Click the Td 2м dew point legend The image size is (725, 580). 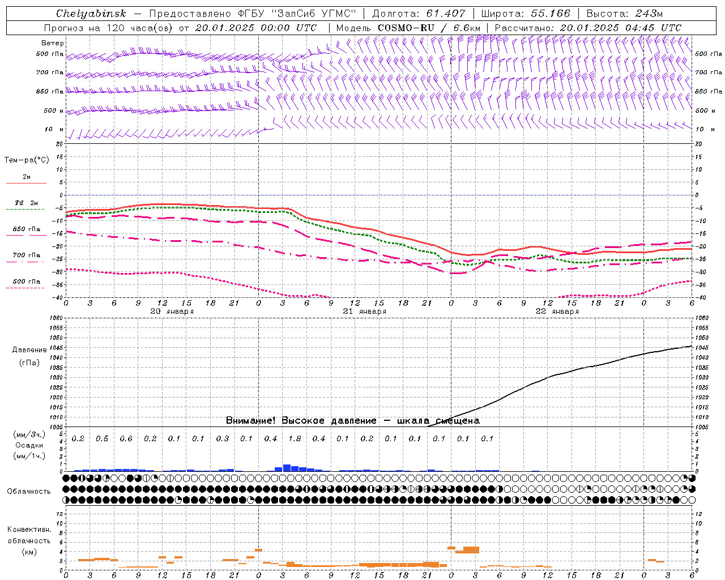click(26, 203)
